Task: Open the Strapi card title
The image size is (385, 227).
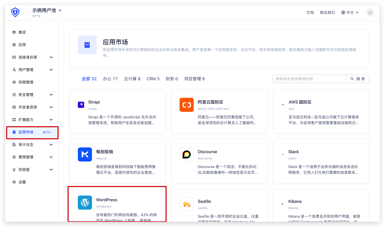Action: (94, 102)
